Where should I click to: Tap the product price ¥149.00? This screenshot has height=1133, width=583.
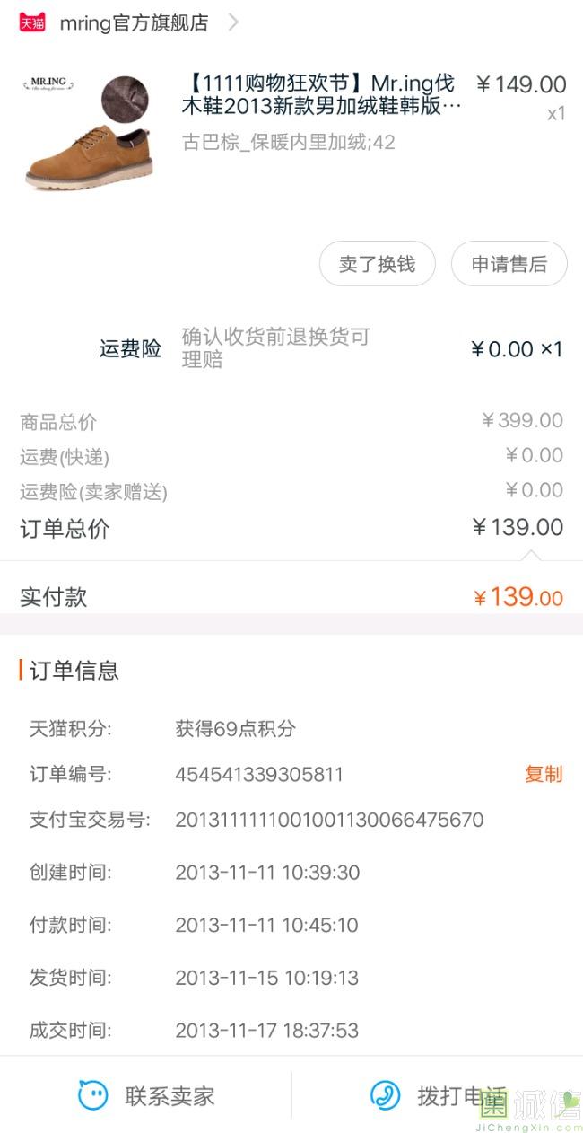coord(521,85)
